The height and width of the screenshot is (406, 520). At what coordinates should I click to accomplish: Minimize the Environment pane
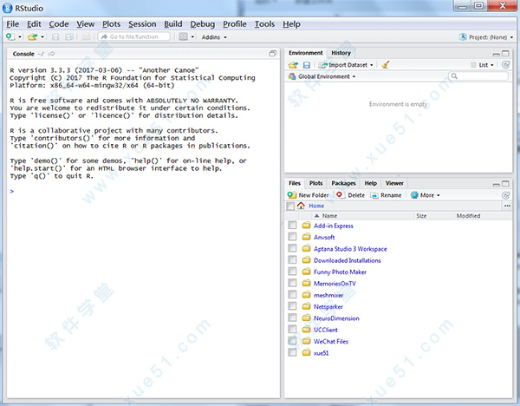click(x=496, y=54)
